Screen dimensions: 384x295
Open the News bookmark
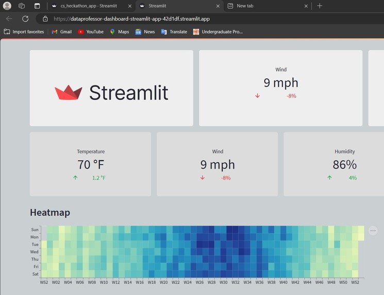[x=145, y=32]
